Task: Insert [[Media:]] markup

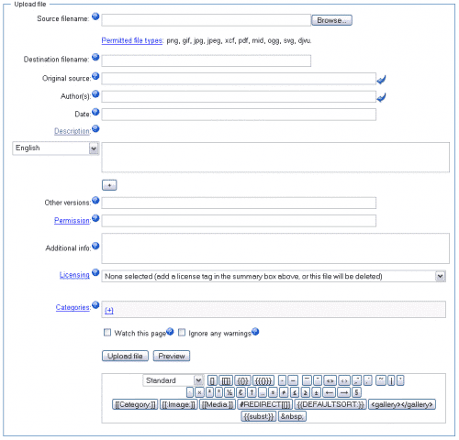Action: [218, 404]
